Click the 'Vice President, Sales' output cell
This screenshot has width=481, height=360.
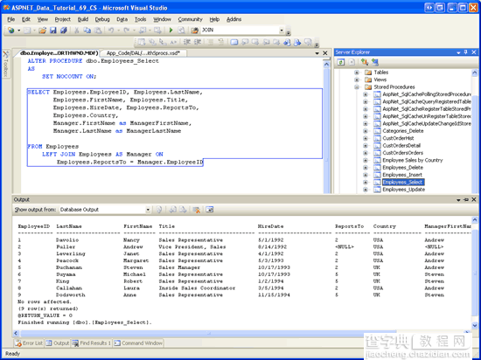click(x=192, y=247)
